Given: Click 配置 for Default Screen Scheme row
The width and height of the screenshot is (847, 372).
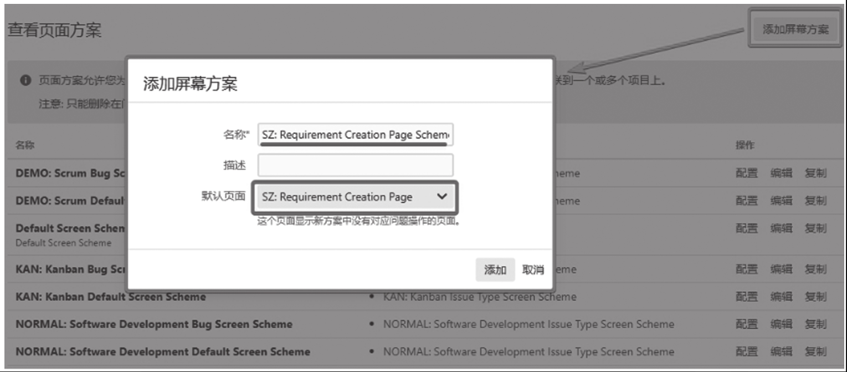Looking at the screenshot, I should click(746, 228).
